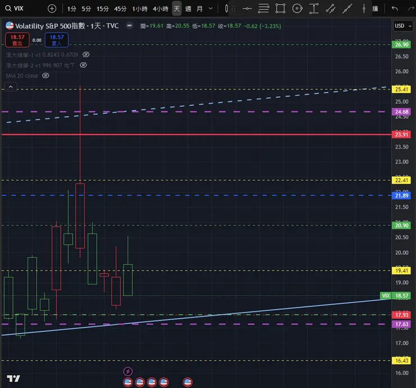Select the price range measure tool
This screenshot has width=416, height=388.
point(314,8)
